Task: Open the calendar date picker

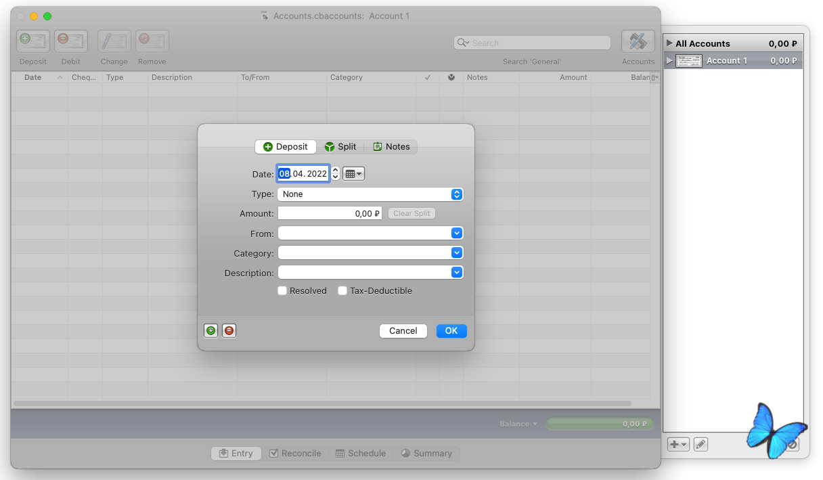Action: (353, 174)
